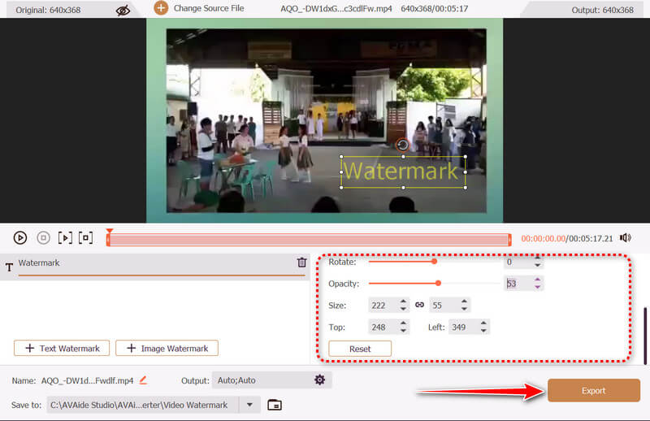The image size is (650, 421).
Task: Add an Image Watermark
Action: 167,349
